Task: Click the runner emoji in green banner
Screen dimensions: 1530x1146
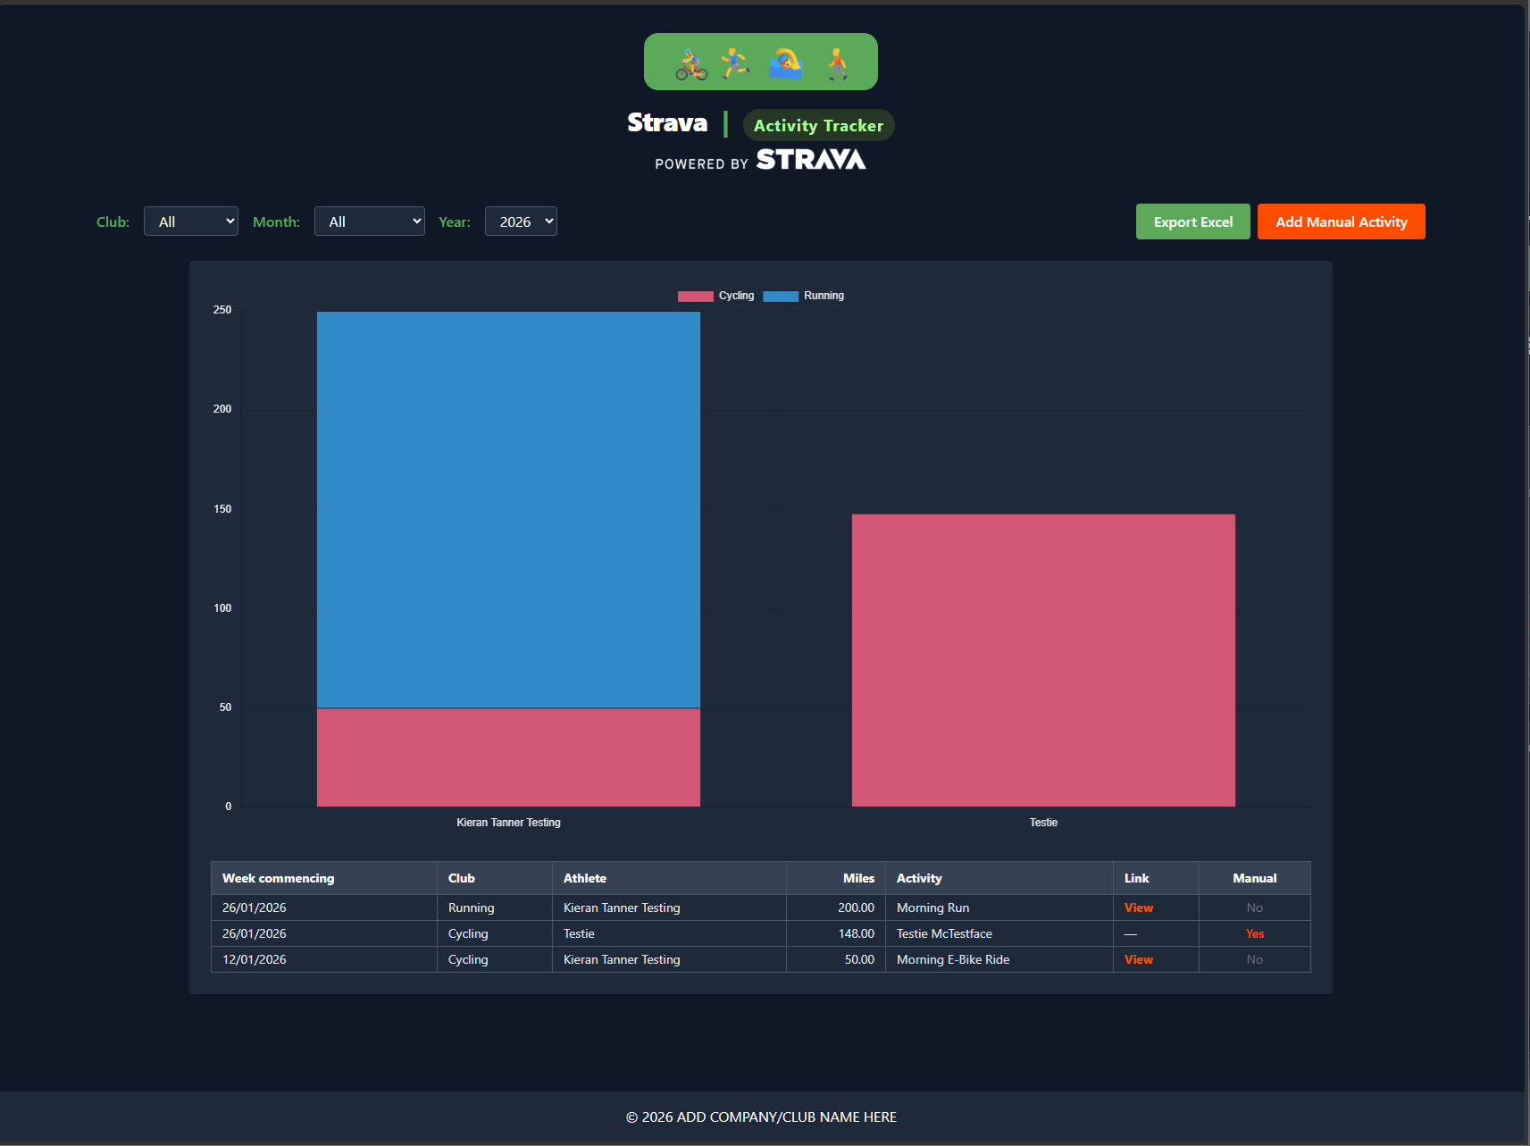Action: pos(735,63)
